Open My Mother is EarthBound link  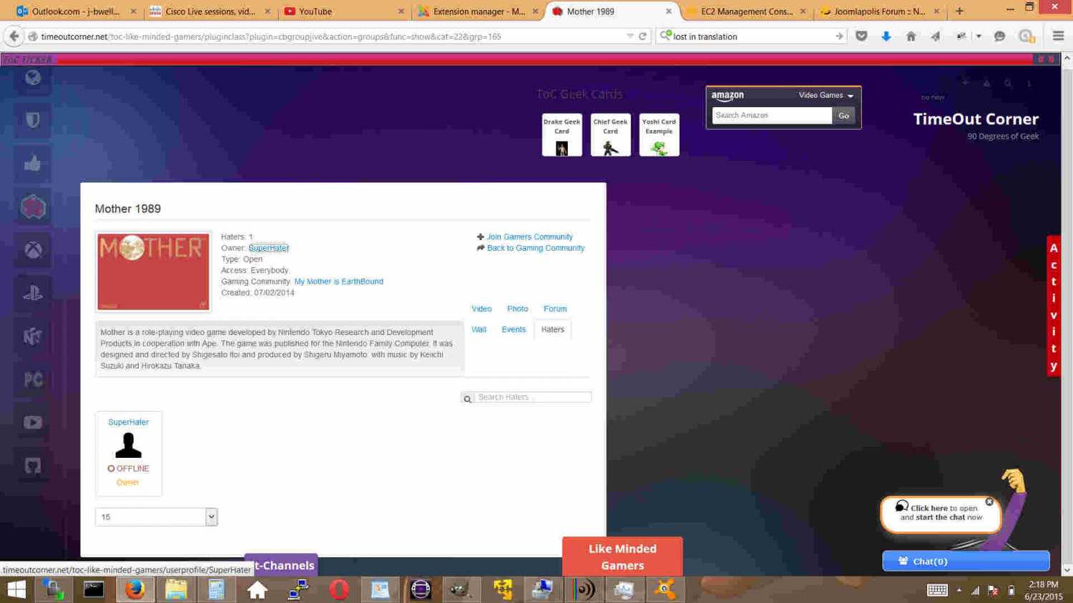coord(338,281)
